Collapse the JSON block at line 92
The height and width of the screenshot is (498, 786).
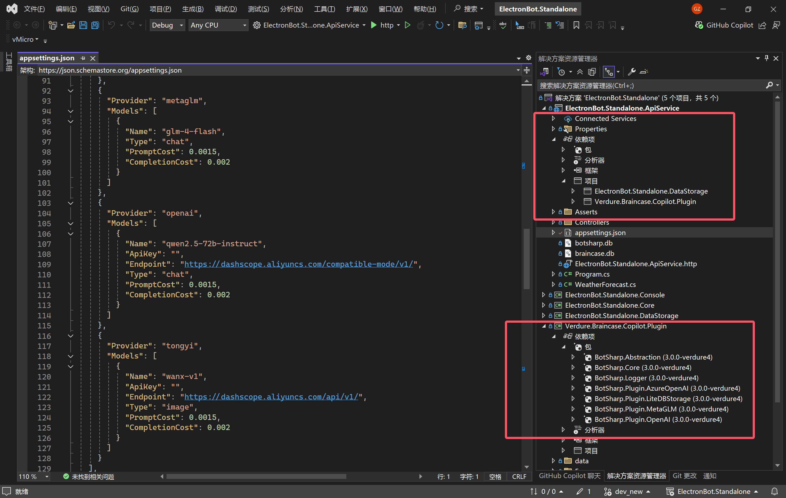pos(70,91)
